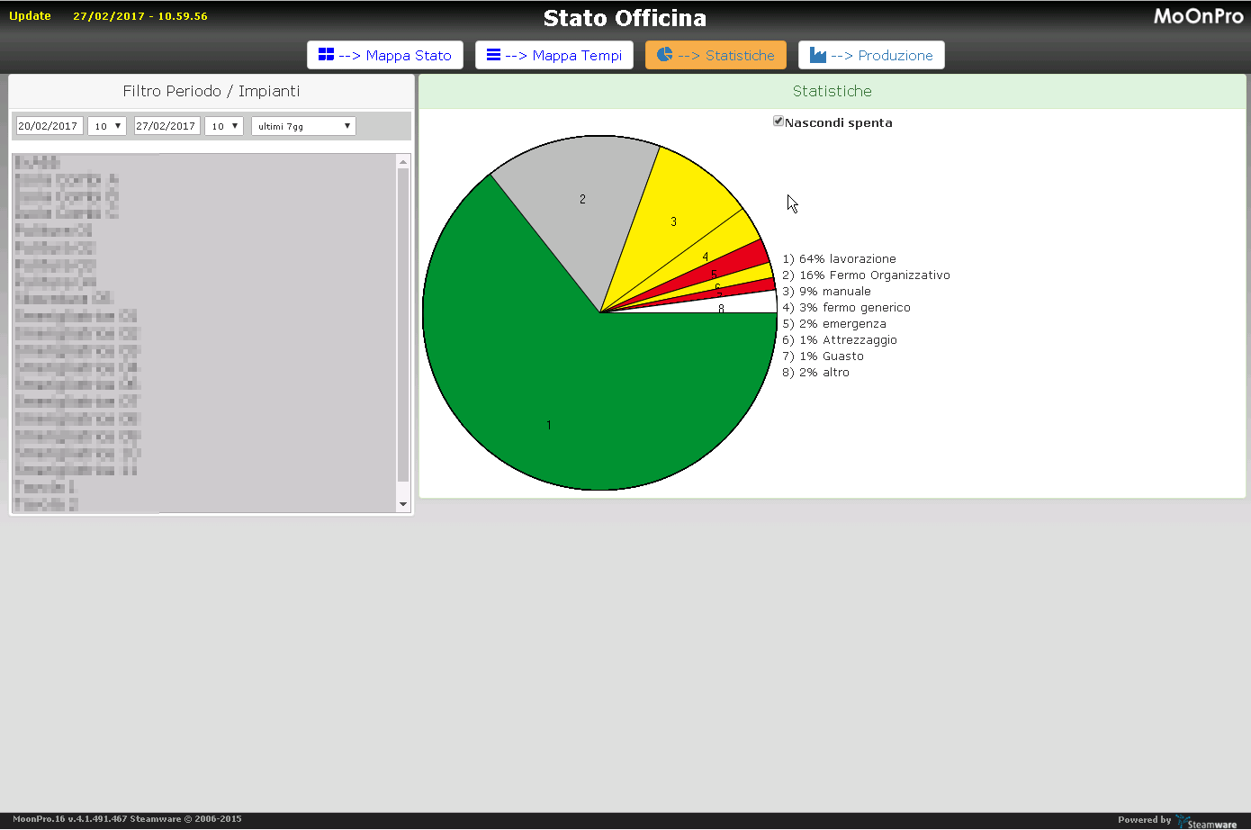This screenshot has width=1251, height=830.
Task: Click the grid icon on Mappa Stato
Action: (x=326, y=55)
